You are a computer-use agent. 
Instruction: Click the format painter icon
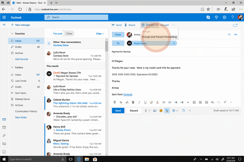click(115, 102)
